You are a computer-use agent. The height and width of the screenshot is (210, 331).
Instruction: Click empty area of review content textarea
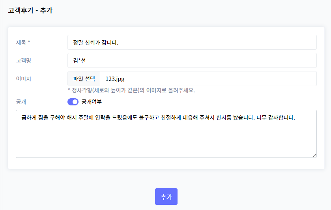click(x=166, y=139)
